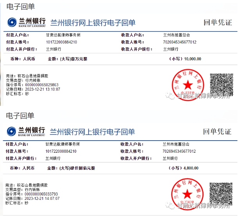Image resolution: width=239 pixels, height=217 pixels.
Task: Select the amount 4,800.00
Action: [x=191, y=168]
